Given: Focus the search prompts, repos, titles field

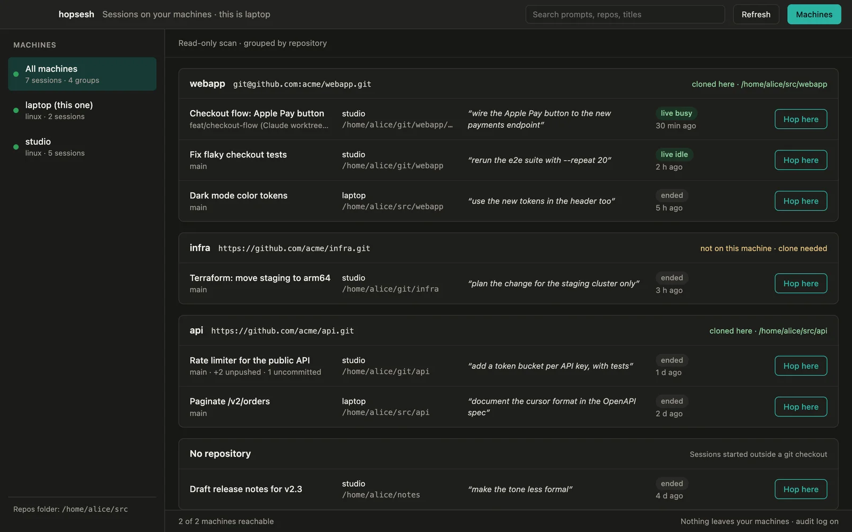Looking at the screenshot, I should [x=625, y=14].
